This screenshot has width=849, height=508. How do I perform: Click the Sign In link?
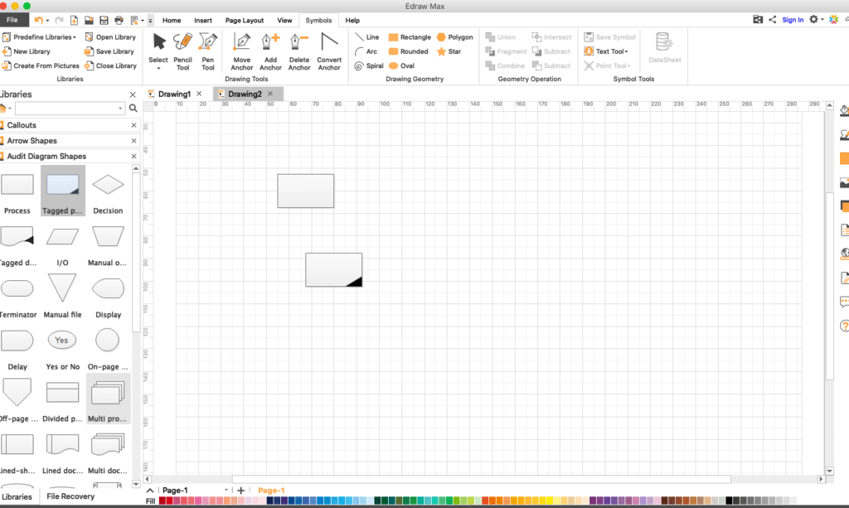coord(795,19)
